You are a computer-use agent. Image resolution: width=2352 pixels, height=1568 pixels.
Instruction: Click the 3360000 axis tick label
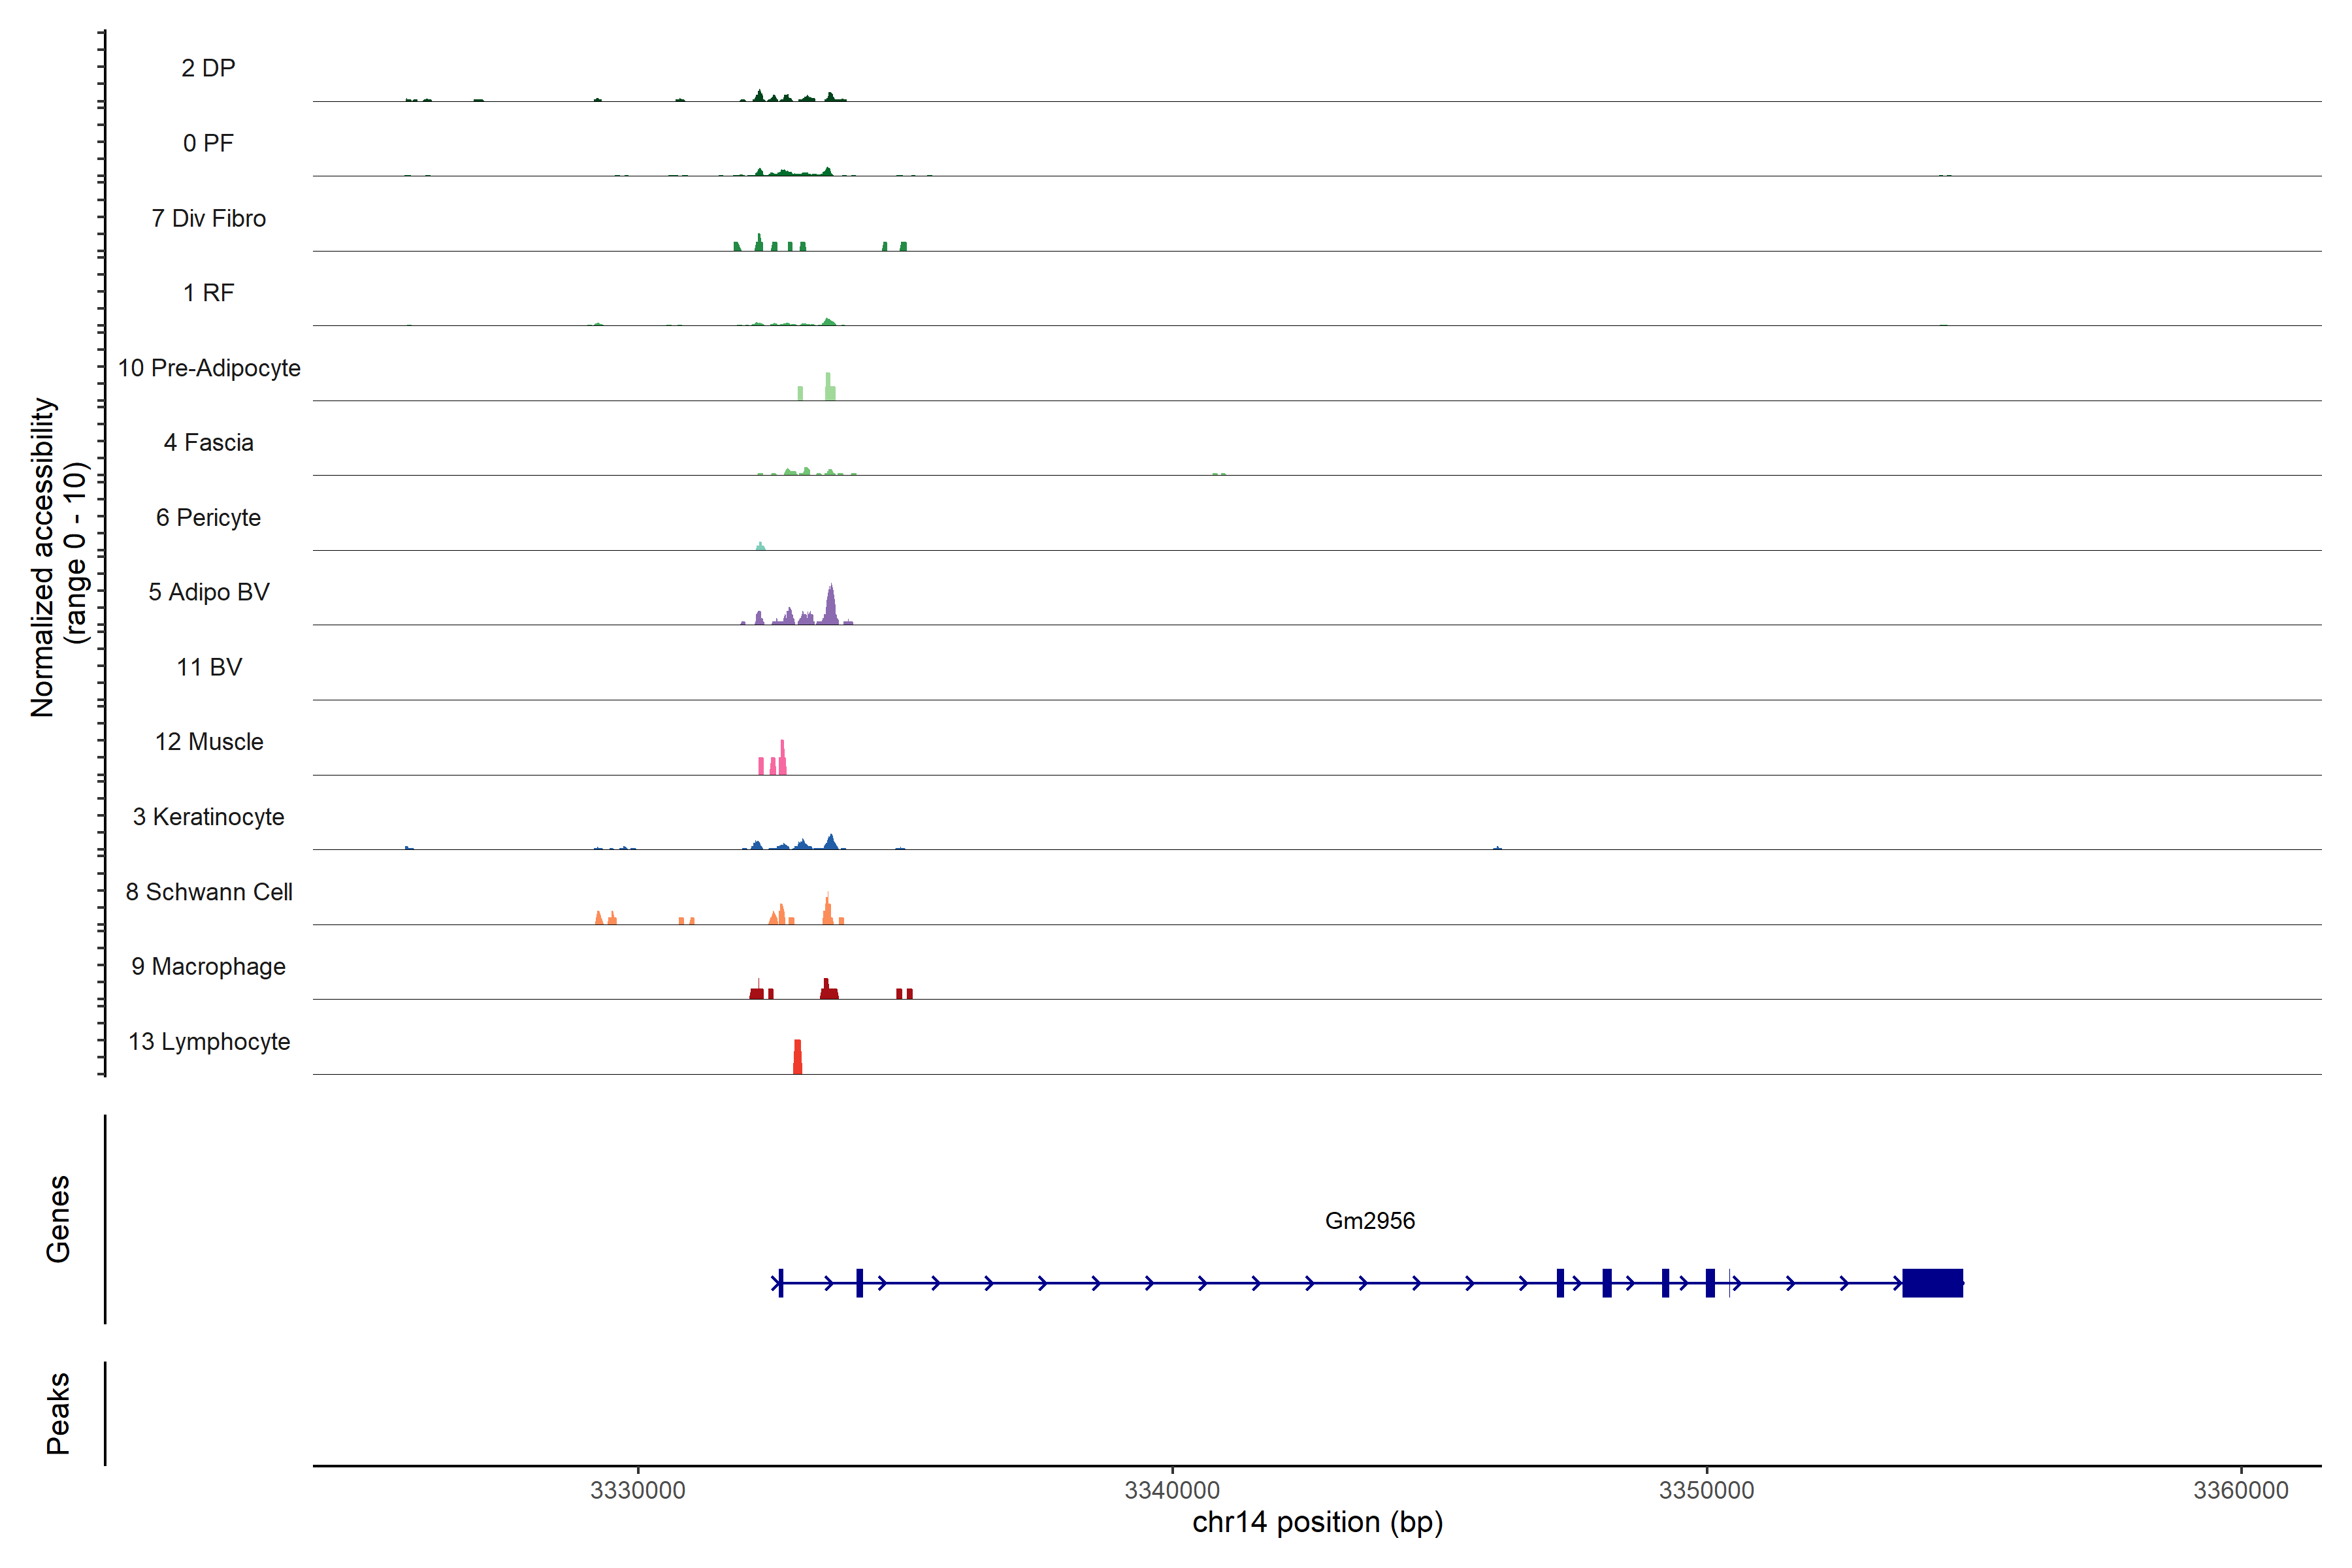pos(2240,1490)
